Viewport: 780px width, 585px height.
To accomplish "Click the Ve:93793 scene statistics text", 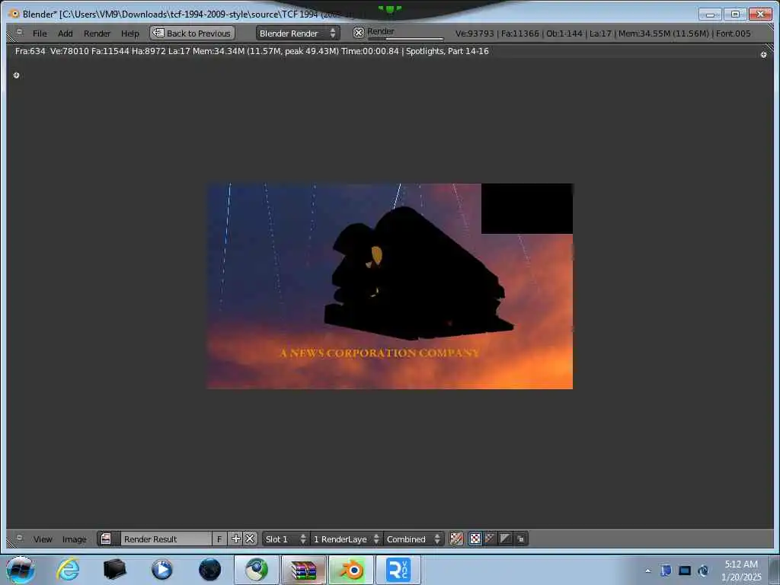I will click(475, 34).
